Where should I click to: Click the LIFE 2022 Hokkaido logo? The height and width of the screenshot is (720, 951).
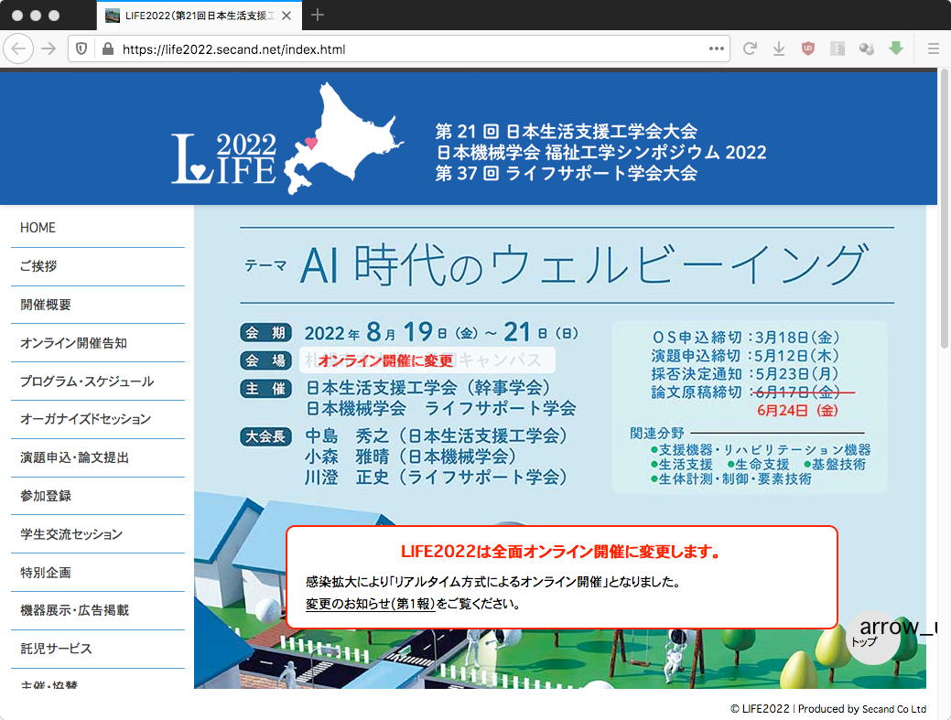(x=287, y=139)
